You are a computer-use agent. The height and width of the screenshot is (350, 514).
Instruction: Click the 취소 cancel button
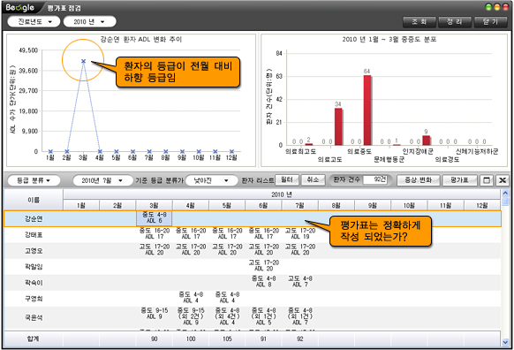(313, 179)
